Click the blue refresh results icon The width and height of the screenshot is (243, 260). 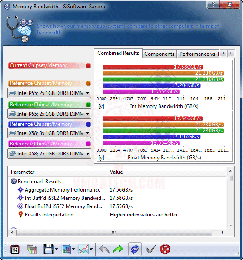[x=135, y=249]
